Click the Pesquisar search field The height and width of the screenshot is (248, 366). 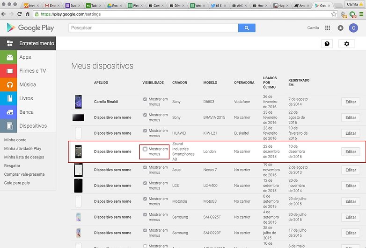pyautogui.click(x=154, y=28)
